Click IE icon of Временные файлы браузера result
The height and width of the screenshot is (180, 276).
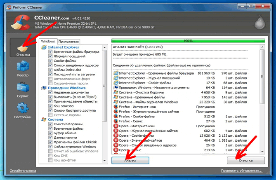click(116, 73)
